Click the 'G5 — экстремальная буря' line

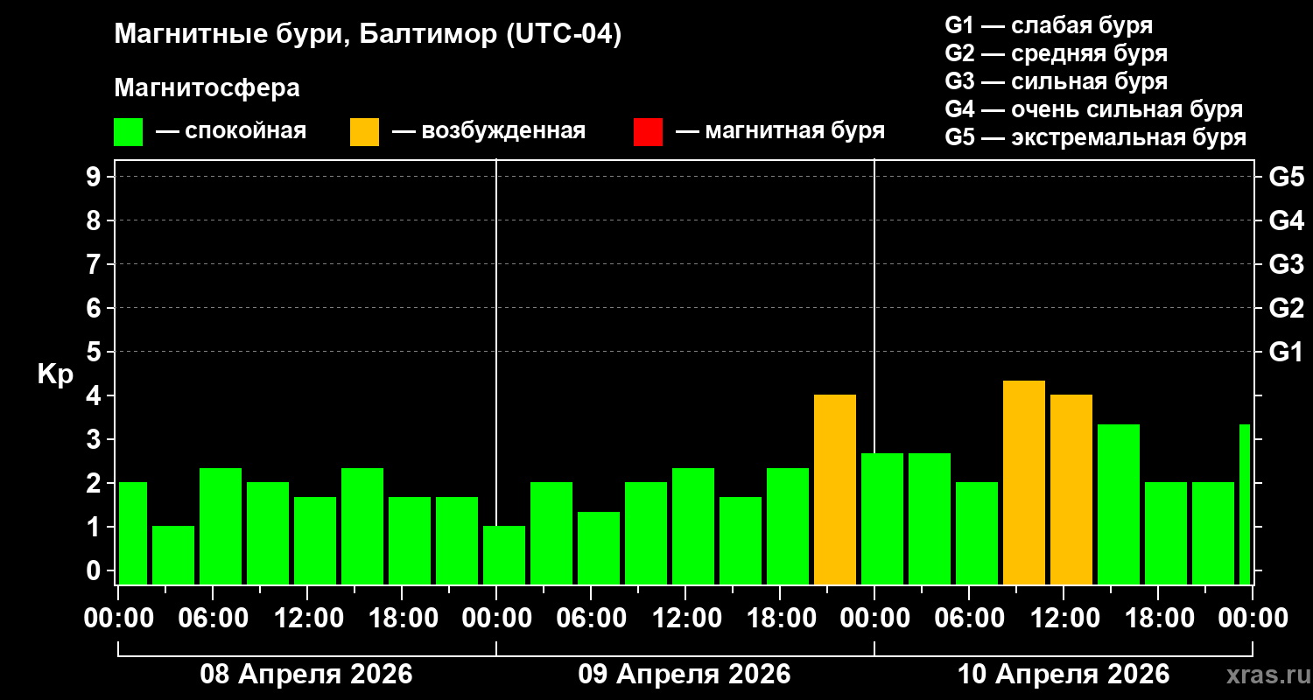coord(1095,137)
